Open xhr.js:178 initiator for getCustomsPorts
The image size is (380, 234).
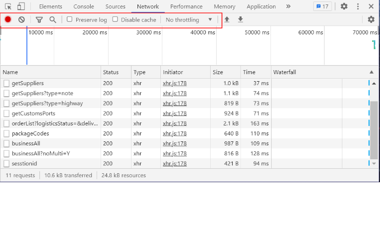coord(175,114)
